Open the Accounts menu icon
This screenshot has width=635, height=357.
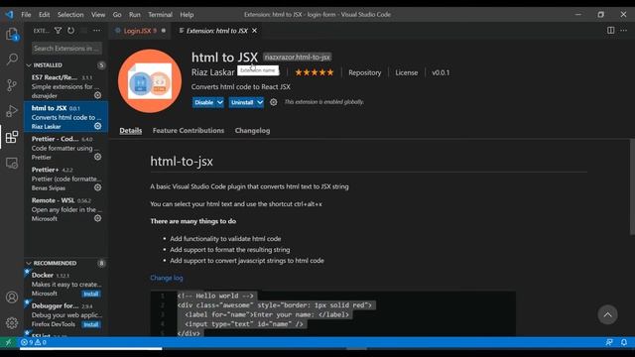click(12, 297)
